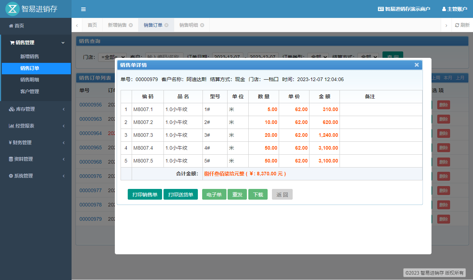Click product code M8007.1 cell
The image size is (473, 280).
(x=148, y=109)
